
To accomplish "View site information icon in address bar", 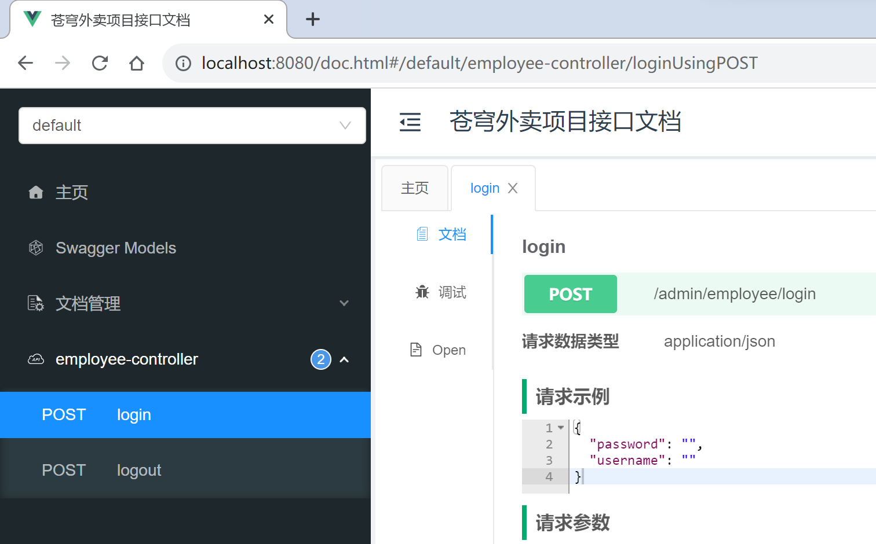I will (x=183, y=63).
